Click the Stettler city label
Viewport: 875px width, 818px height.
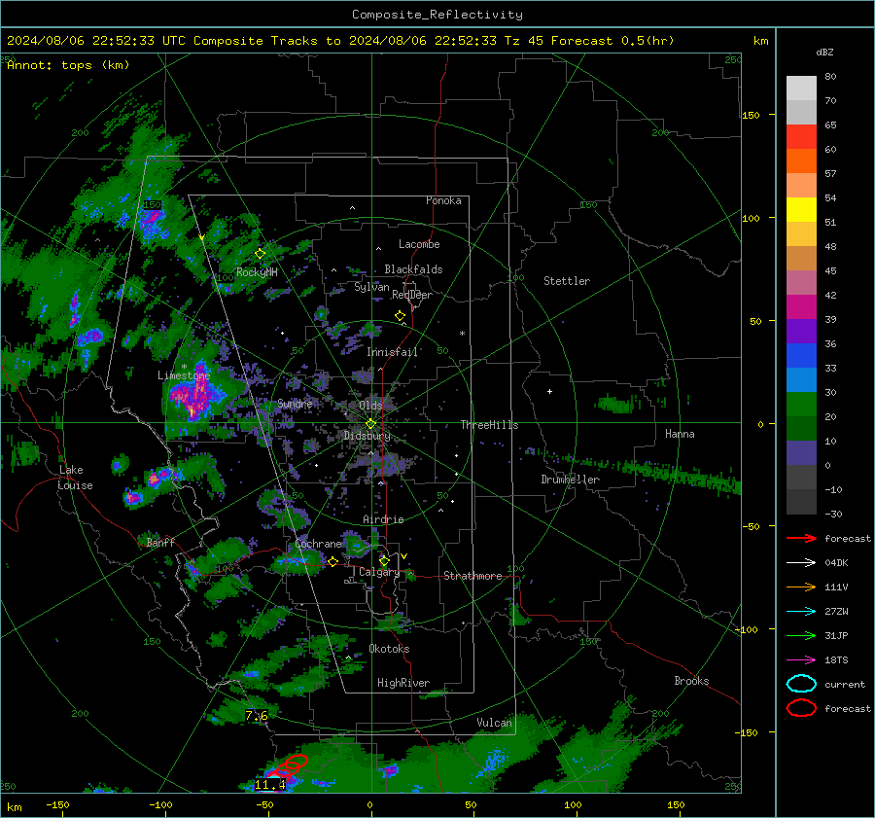(567, 281)
